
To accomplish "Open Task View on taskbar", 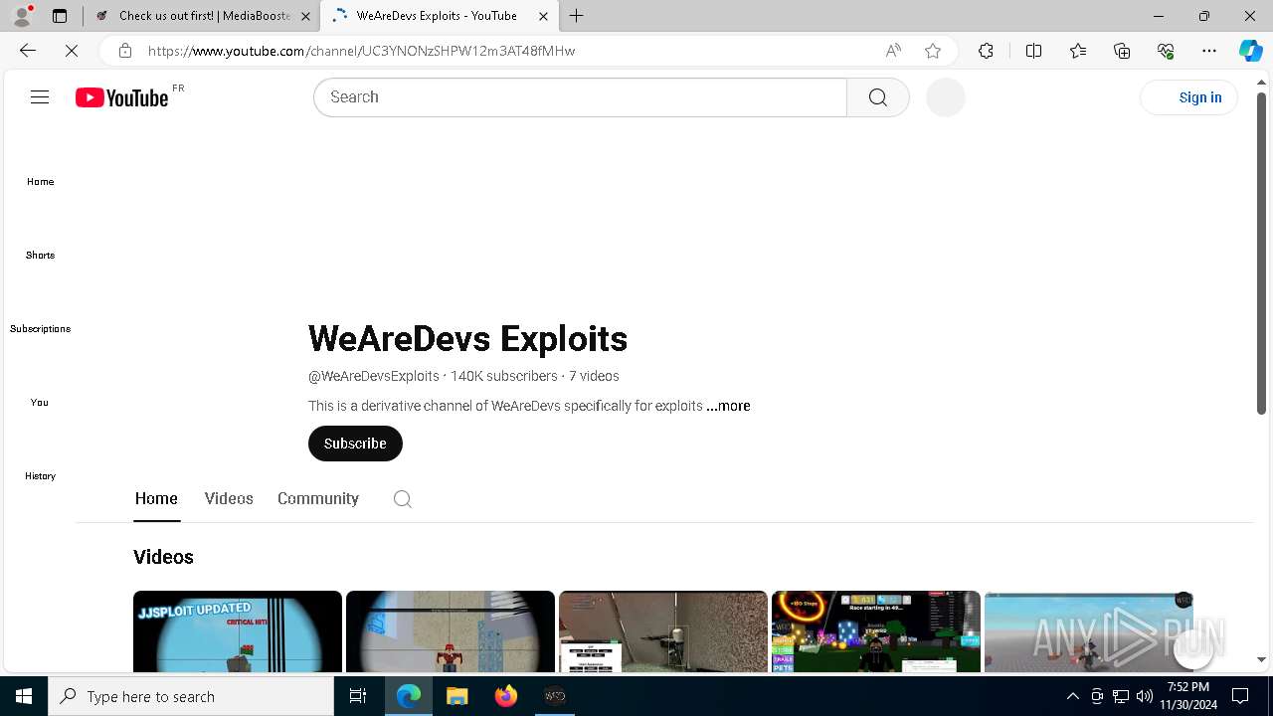I will pyautogui.click(x=358, y=696).
